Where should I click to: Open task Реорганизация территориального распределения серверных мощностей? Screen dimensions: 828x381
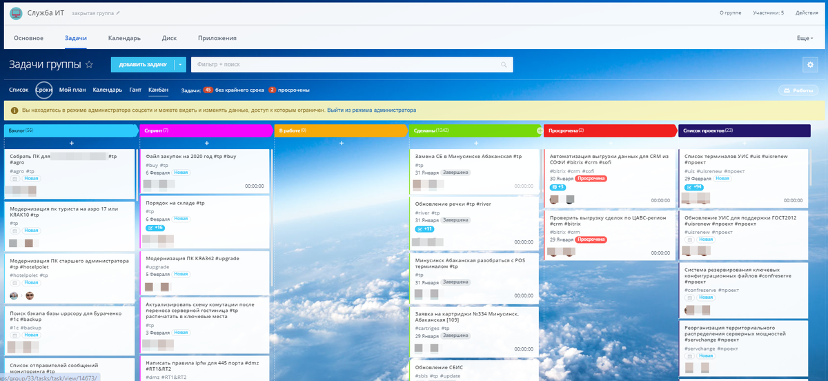point(736,333)
